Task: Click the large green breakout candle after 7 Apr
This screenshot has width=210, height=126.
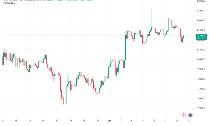Action: coord(126,47)
